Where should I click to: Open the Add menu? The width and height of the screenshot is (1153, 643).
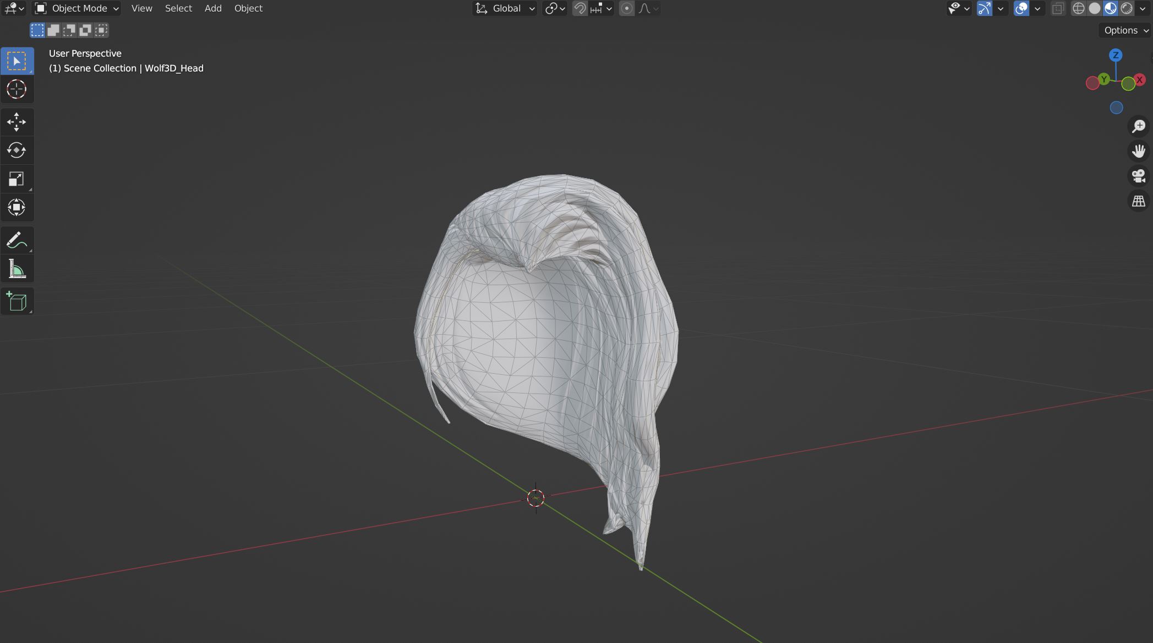point(213,8)
